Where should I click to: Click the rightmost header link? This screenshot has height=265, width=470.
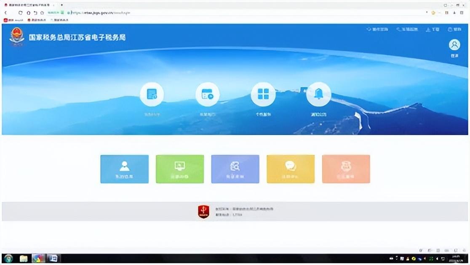click(x=454, y=29)
